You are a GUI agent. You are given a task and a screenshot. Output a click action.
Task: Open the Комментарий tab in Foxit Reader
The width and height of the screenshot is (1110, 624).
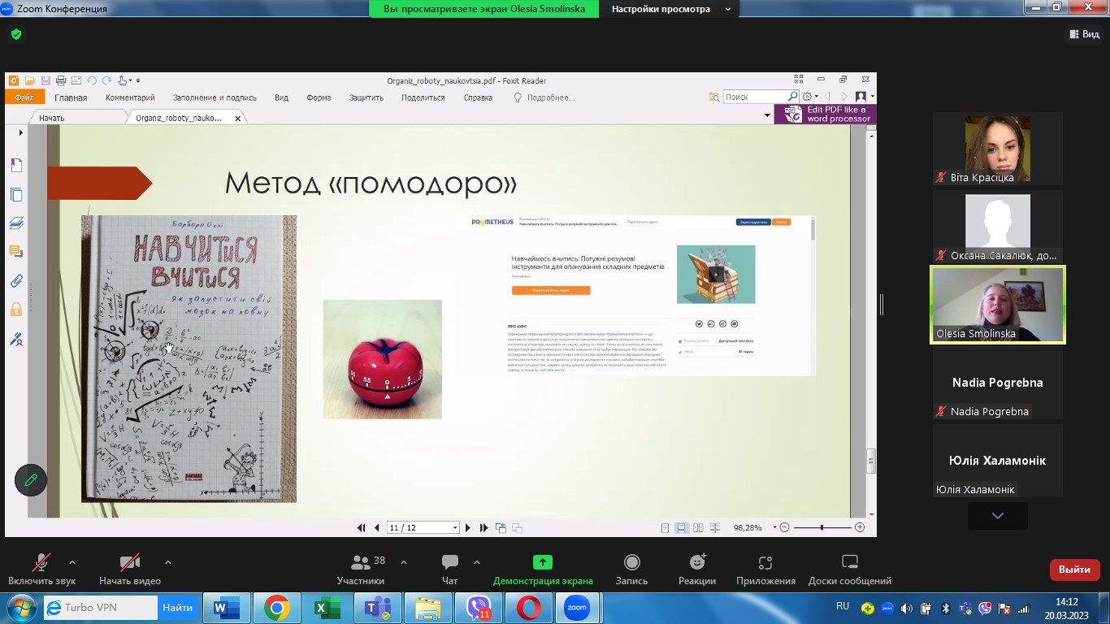[x=130, y=97]
